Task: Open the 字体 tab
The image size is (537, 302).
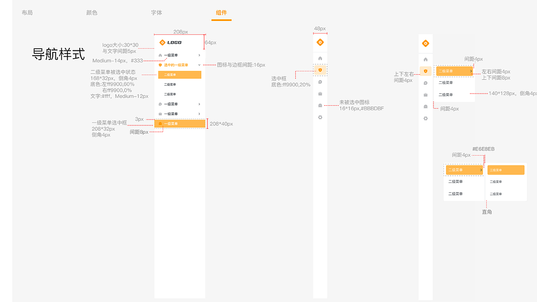Action: [x=156, y=13]
